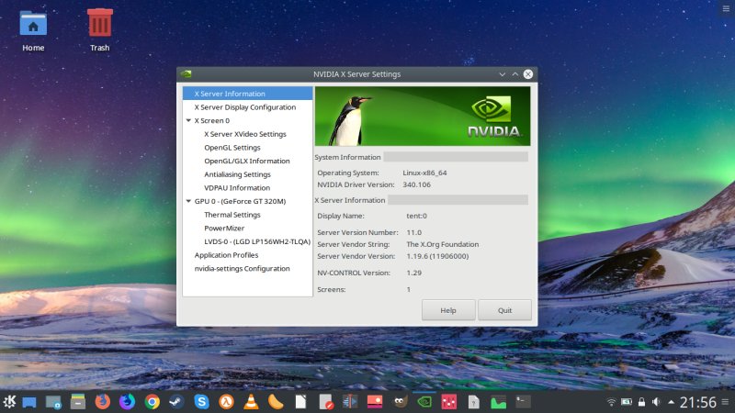Open OpenGL Settings page
Image resolution: width=735 pixels, height=413 pixels.
pos(232,148)
